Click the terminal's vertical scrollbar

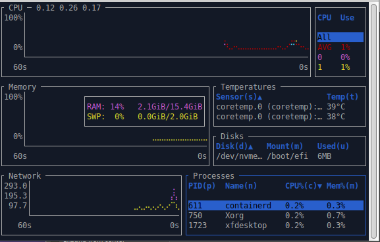374,121
